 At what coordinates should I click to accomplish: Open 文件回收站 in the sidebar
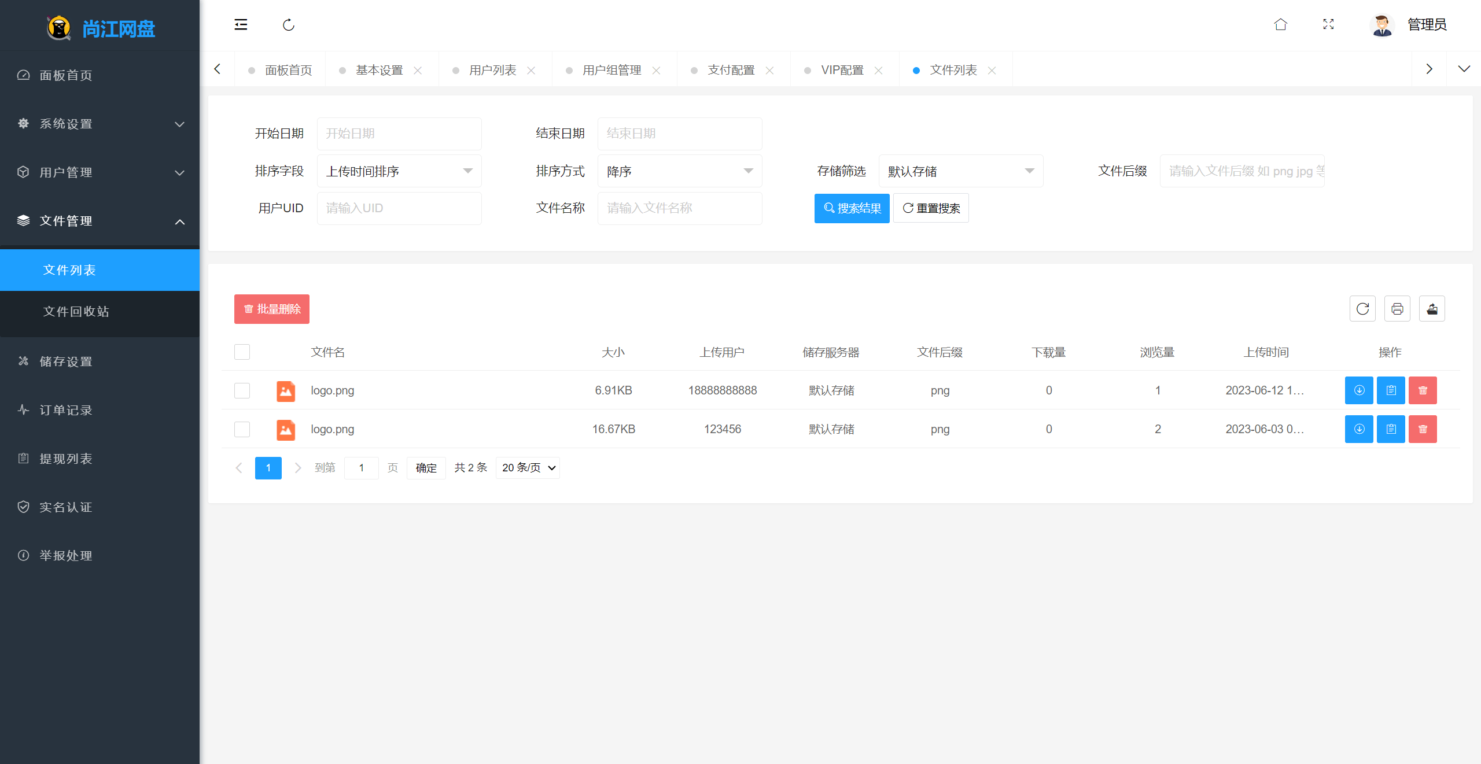coord(100,311)
